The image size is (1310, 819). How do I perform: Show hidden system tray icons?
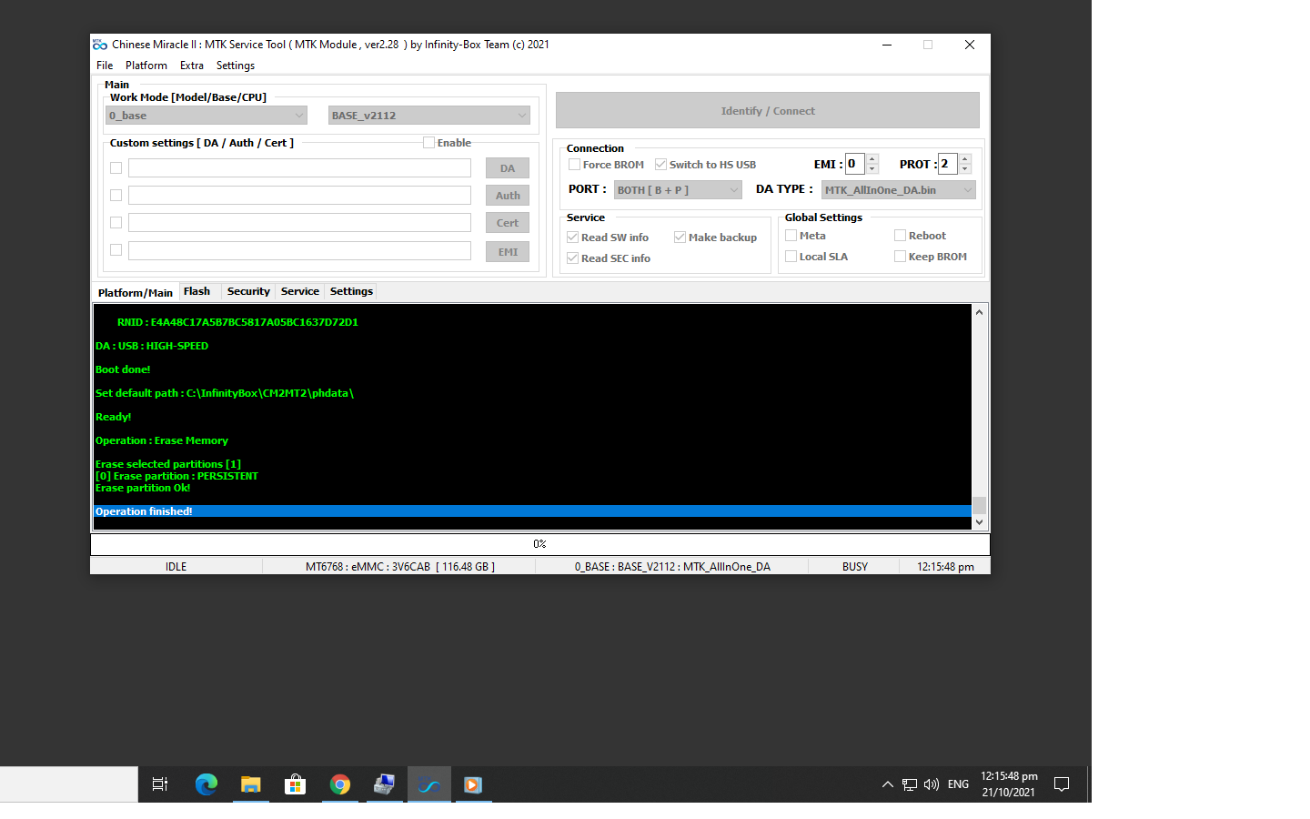click(x=887, y=784)
